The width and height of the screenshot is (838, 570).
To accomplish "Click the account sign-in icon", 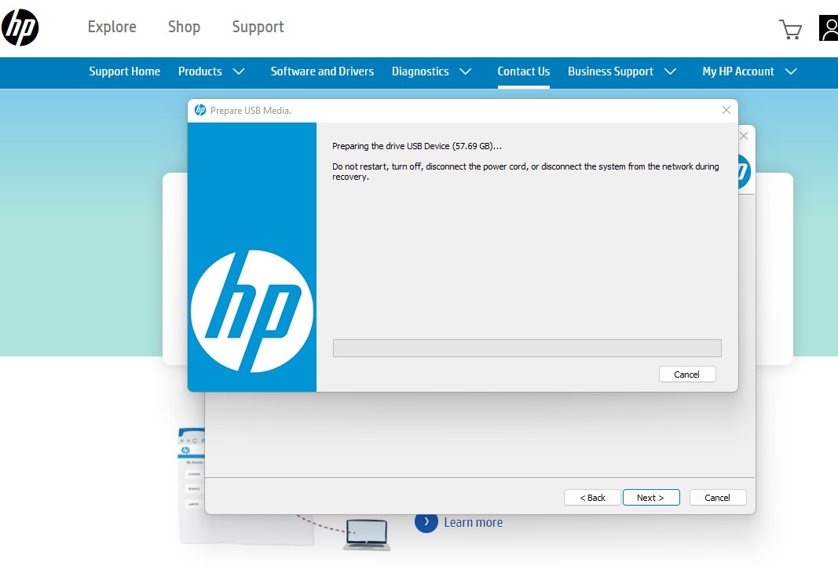I will pyautogui.click(x=829, y=28).
